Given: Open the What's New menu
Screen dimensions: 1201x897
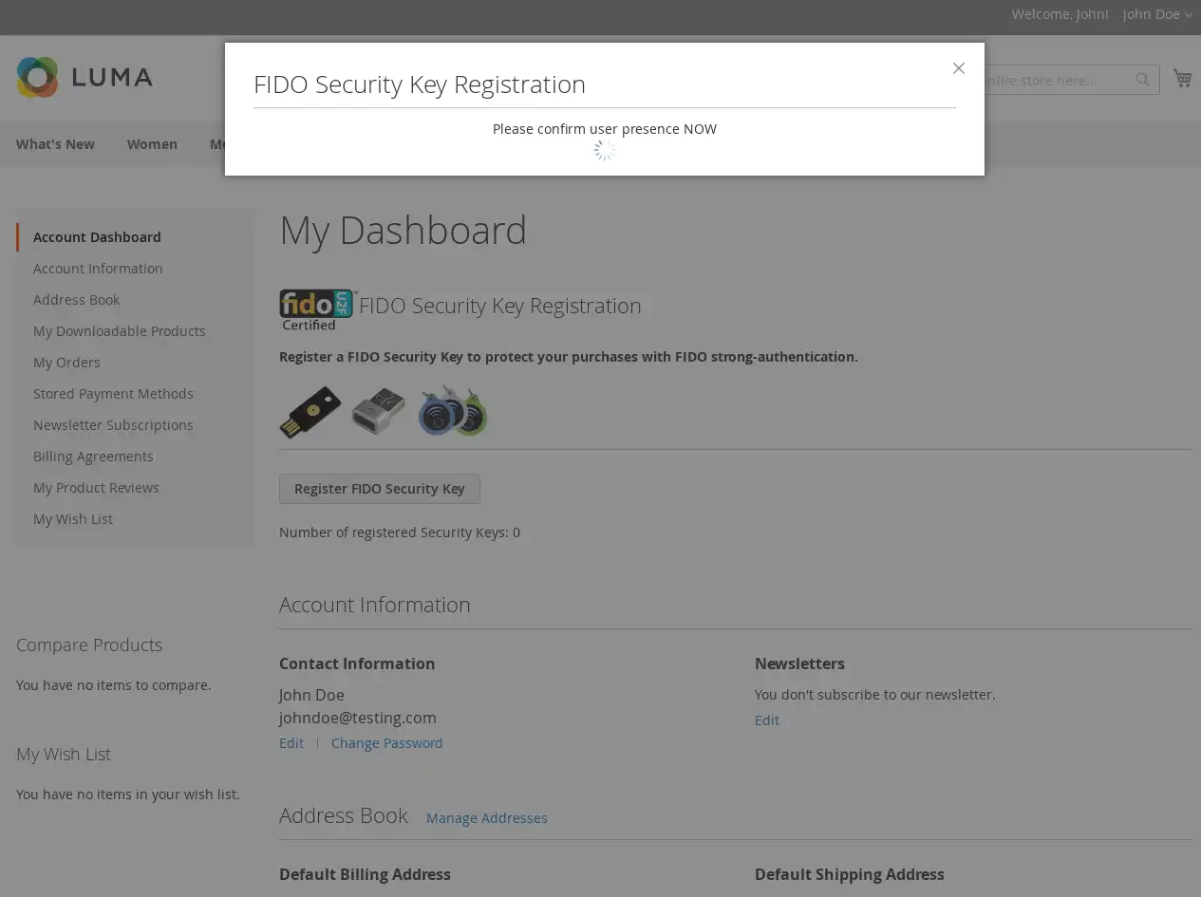Looking at the screenshot, I should point(55,144).
